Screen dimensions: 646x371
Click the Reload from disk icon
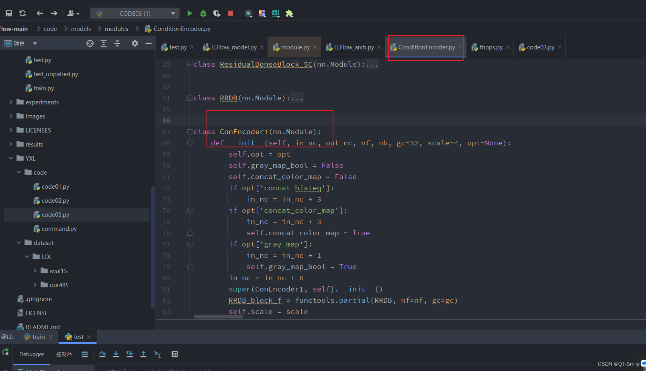point(22,13)
